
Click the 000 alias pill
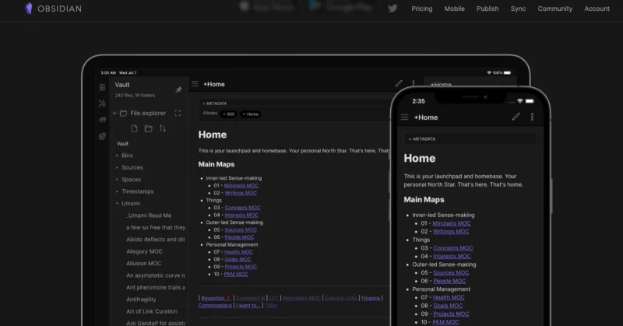[228, 114]
